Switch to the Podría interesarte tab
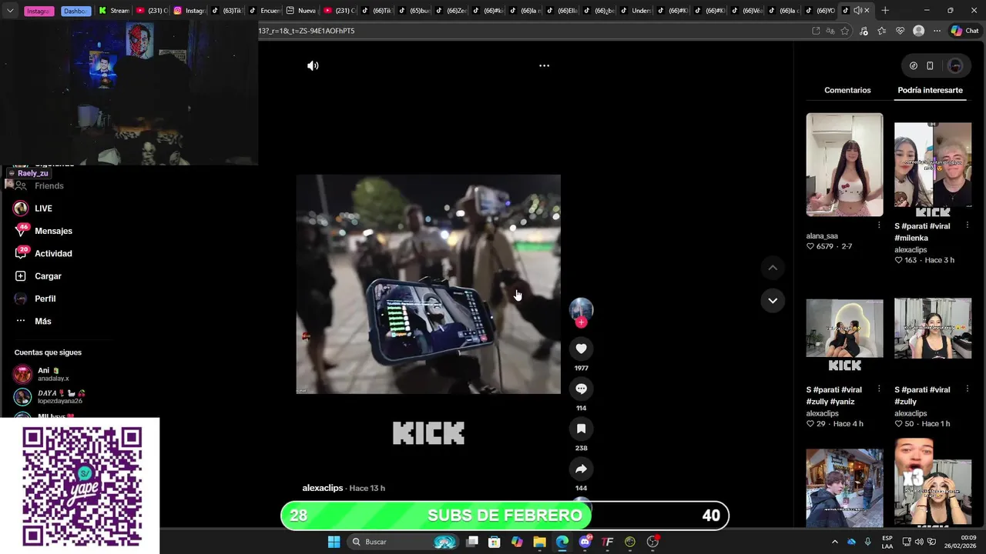 point(930,90)
